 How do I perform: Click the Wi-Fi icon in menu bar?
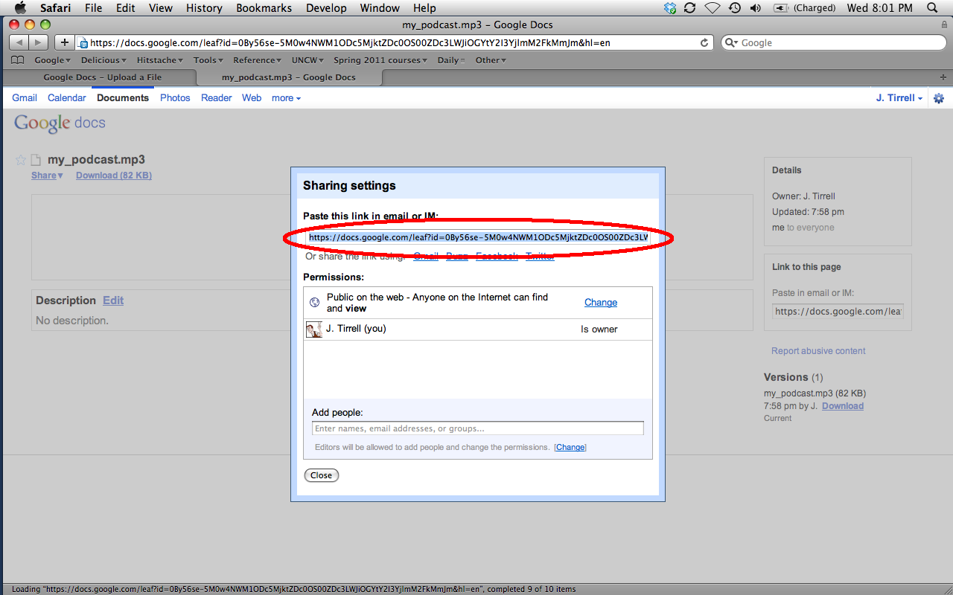point(713,8)
